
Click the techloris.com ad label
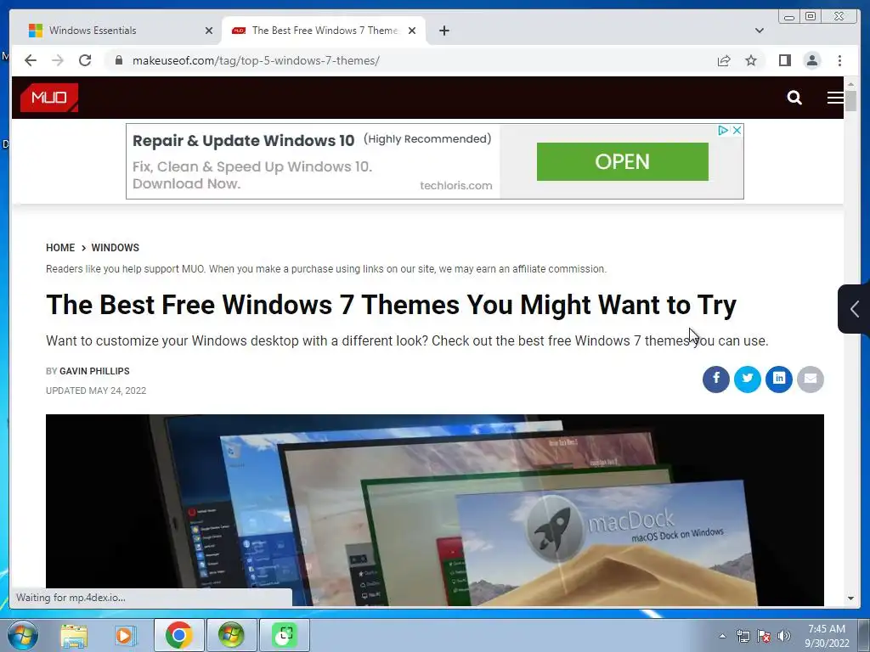(456, 186)
